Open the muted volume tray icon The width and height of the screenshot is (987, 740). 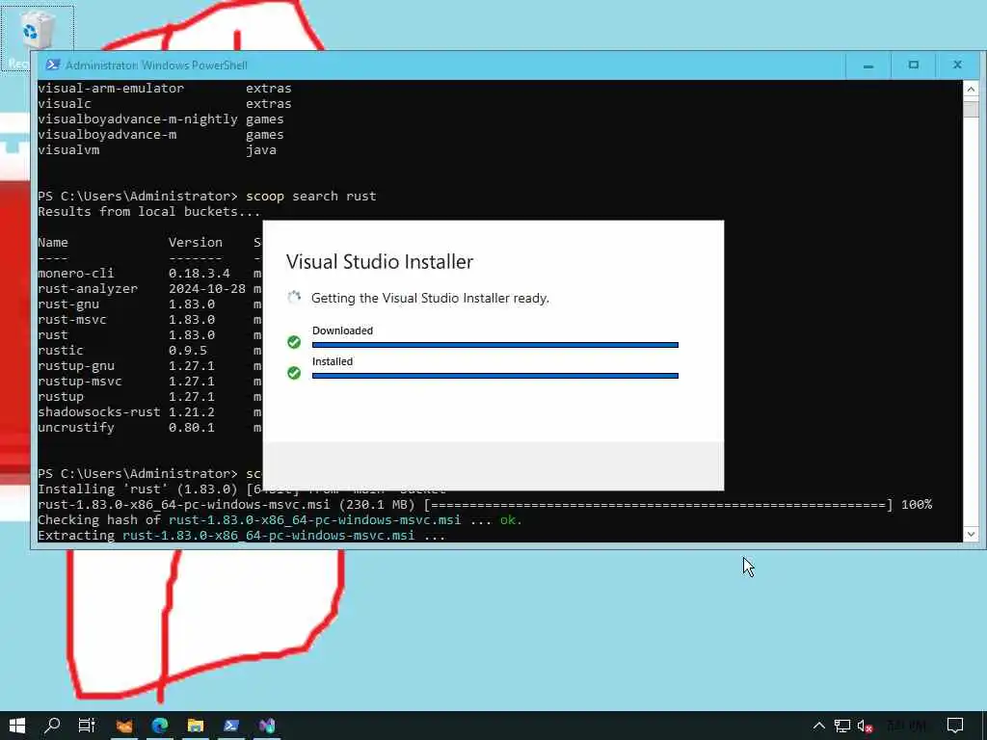(x=866, y=727)
